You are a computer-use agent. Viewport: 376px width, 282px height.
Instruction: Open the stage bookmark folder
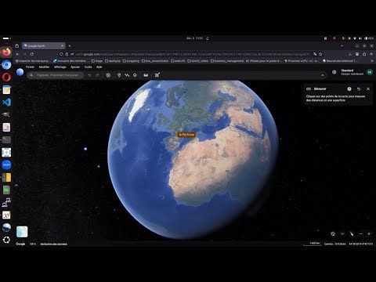[97, 61]
